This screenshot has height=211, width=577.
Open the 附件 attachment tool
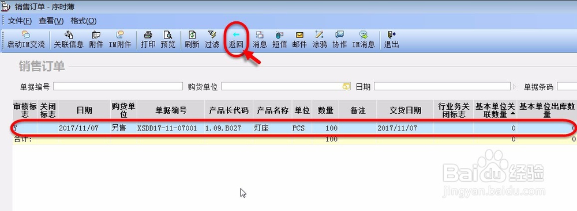click(x=96, y=40)
